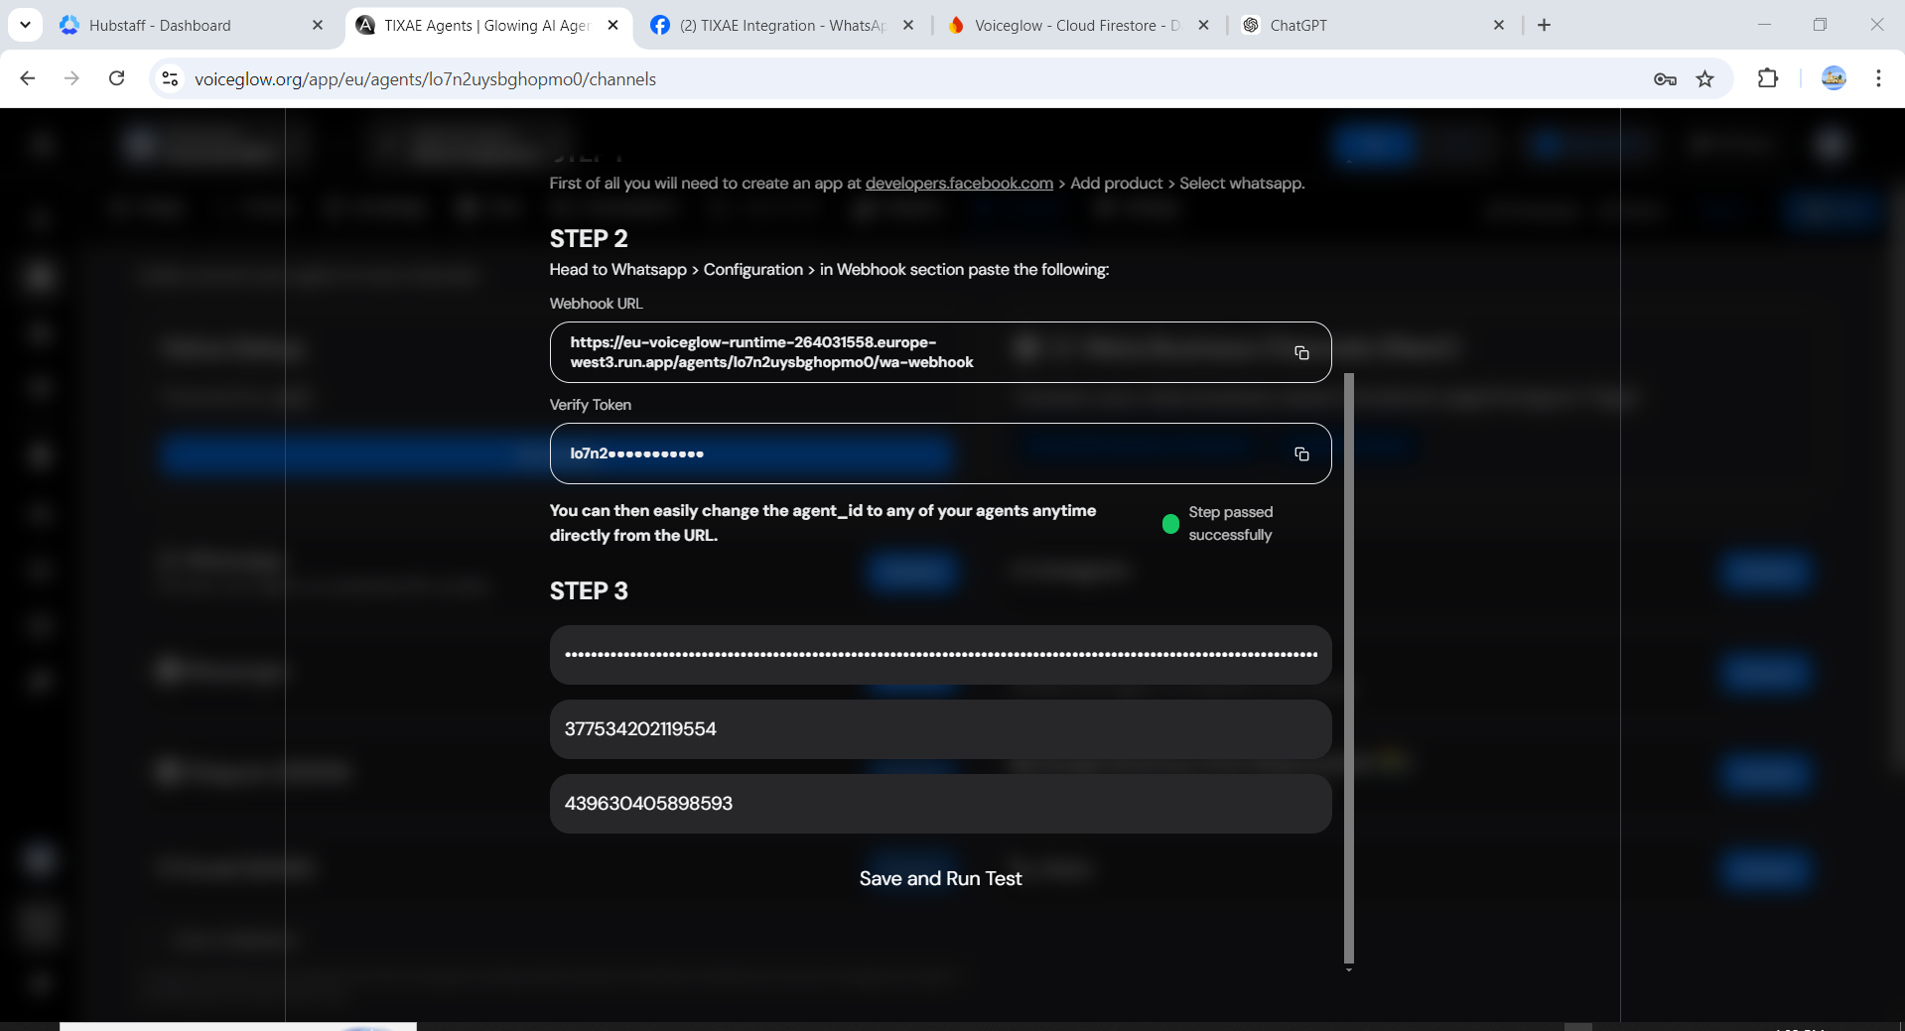The height and width of the screenshot is (1031, 1905).
Task: Bookmark this page with the star icon
Action: click(1706, 78)
